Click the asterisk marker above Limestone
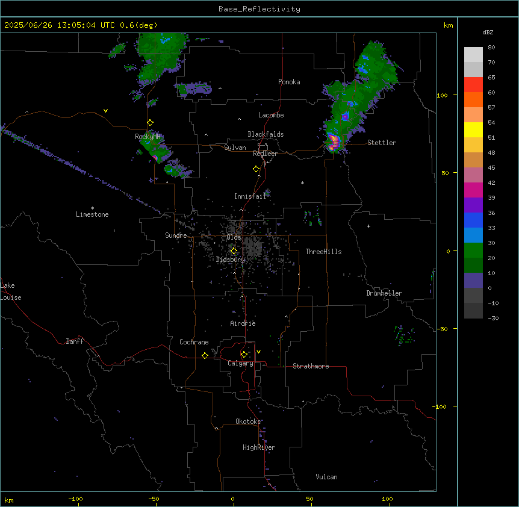 click(x=92, y=208)
